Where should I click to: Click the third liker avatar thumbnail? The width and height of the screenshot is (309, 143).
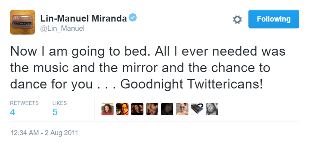pos(137,109)
